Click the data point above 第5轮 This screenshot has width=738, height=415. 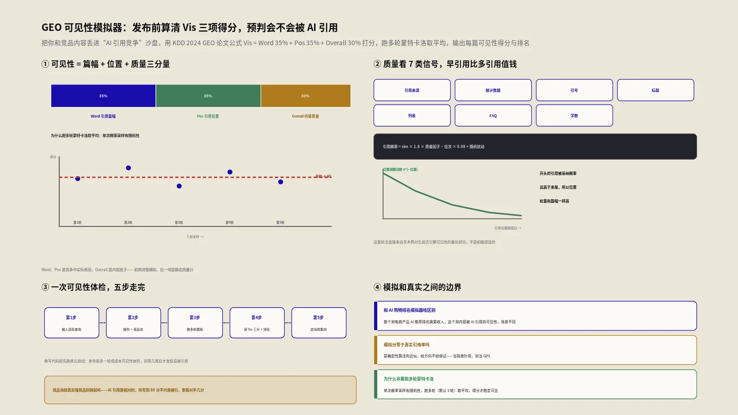280,182
